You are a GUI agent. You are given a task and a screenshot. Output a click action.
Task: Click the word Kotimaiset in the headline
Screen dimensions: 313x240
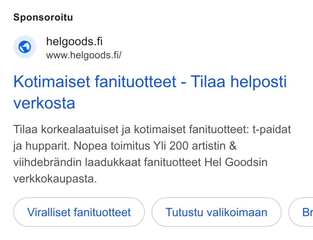pos(52,81)
